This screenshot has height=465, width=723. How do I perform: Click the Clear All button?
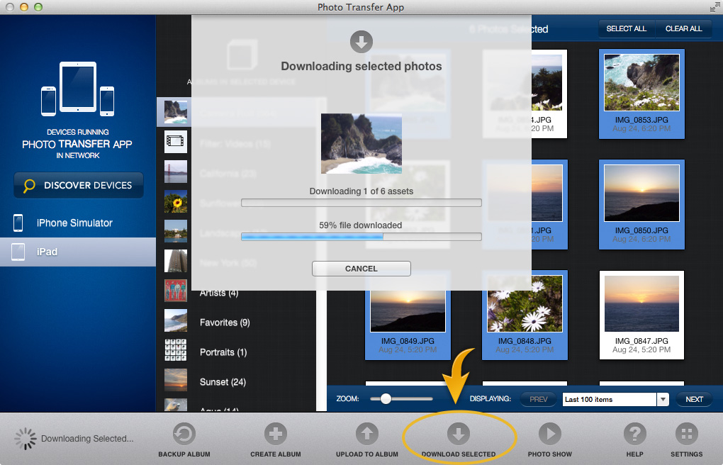click(683, 28)
